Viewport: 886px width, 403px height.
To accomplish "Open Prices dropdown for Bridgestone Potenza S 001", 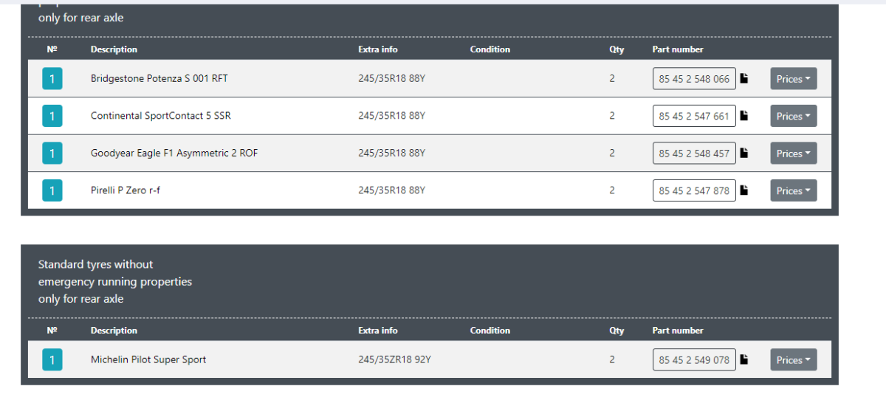I will point(794,78).
